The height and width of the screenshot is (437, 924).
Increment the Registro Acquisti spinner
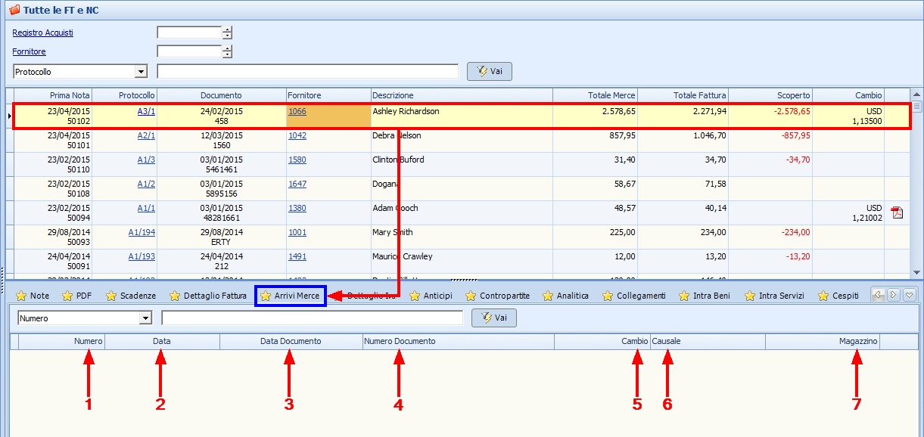(x=227, y=29)
